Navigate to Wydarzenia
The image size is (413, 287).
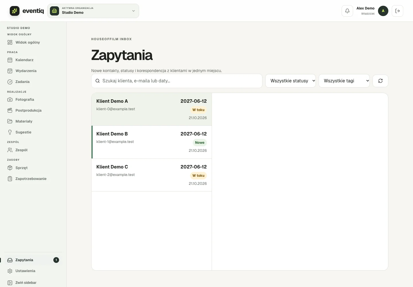click(x=33, y=71)
